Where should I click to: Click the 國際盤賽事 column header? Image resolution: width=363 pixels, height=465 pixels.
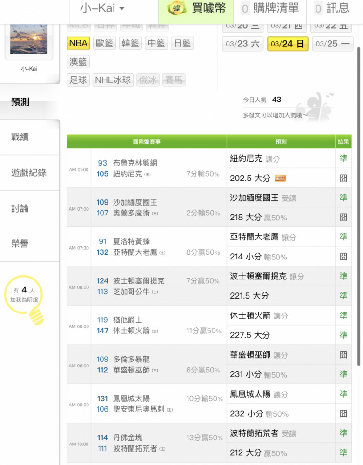click(147, 141)
